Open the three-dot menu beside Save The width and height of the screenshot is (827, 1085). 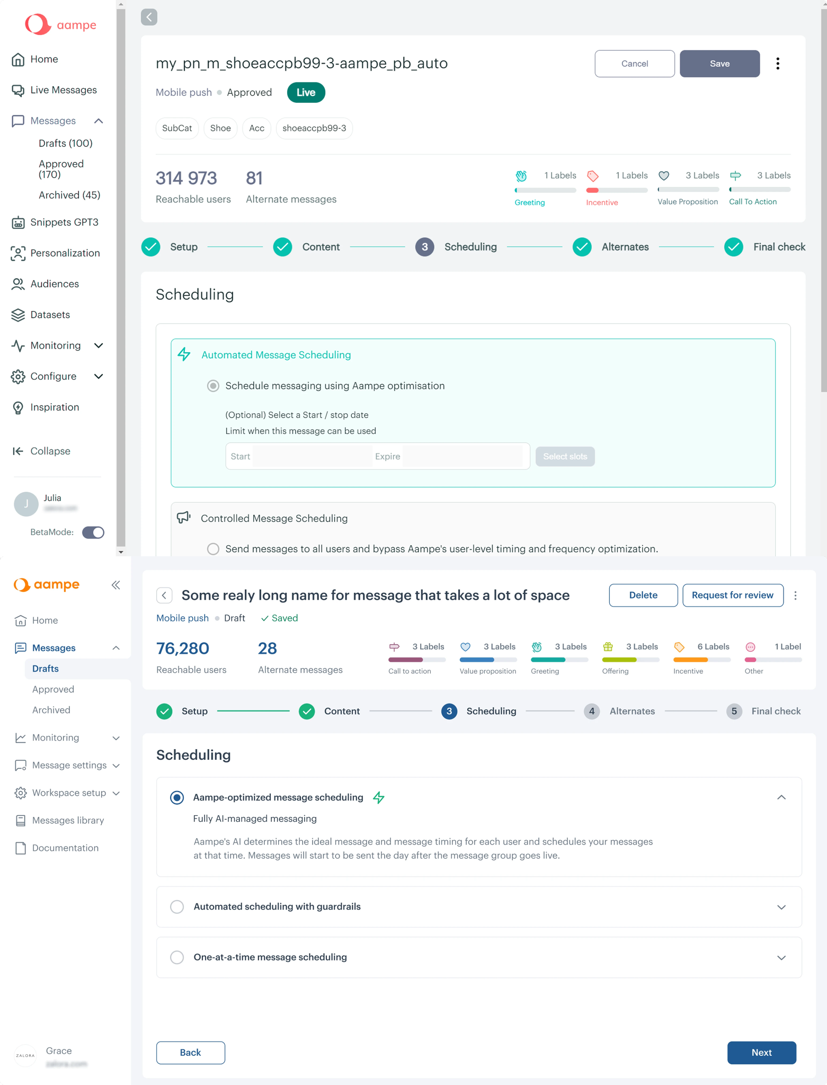778,64
